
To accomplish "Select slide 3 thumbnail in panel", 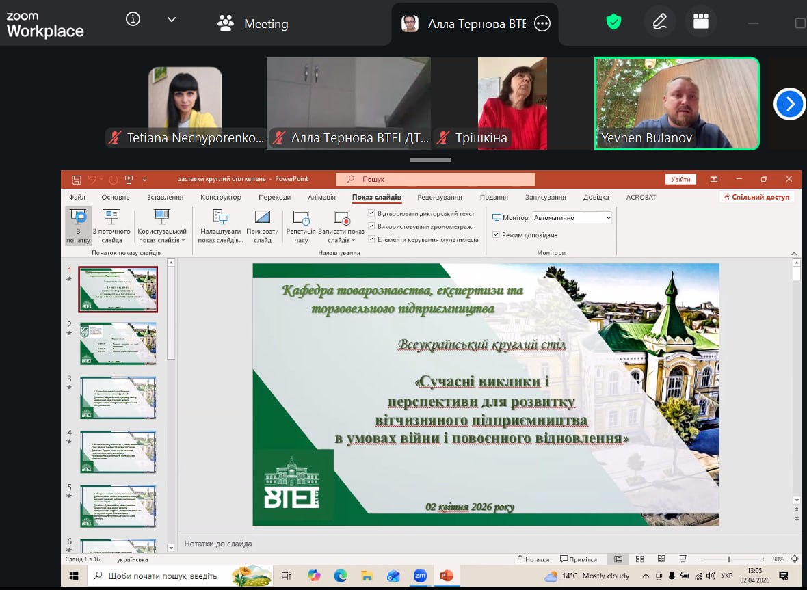I will click(118, 397).
